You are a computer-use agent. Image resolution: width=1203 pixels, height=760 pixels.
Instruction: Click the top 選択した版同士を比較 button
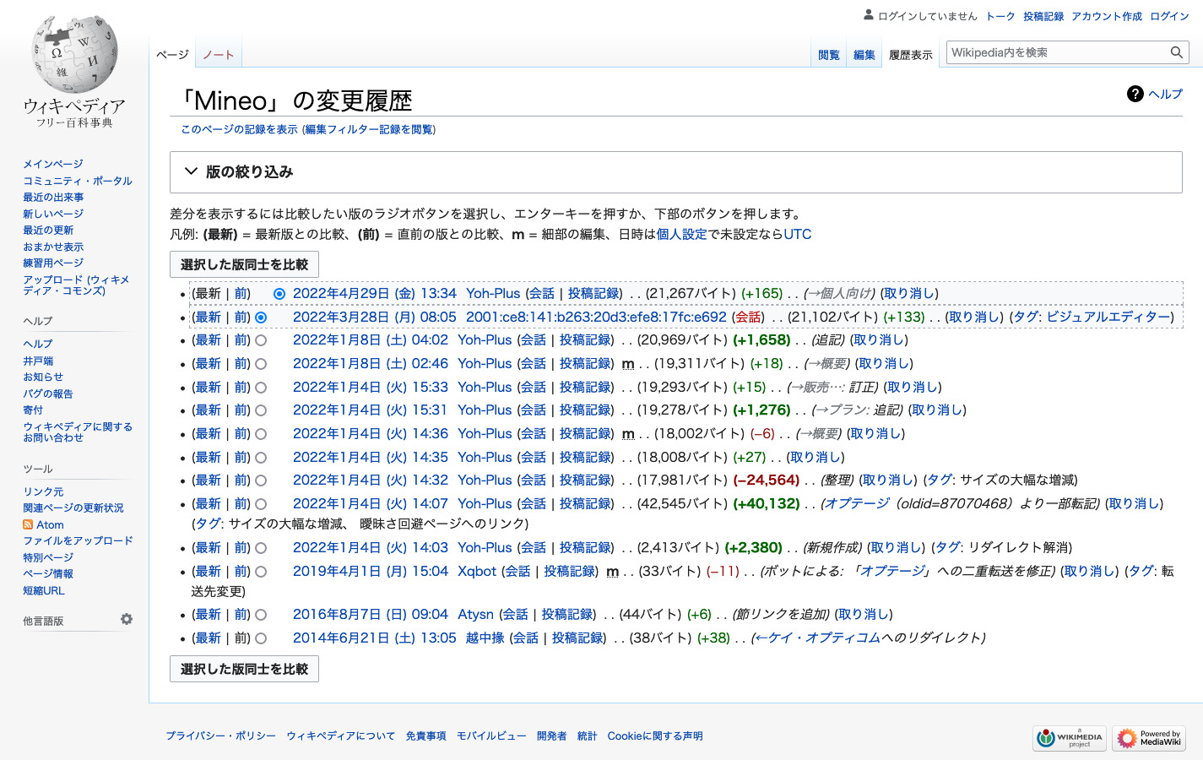(x=244, y=264)
